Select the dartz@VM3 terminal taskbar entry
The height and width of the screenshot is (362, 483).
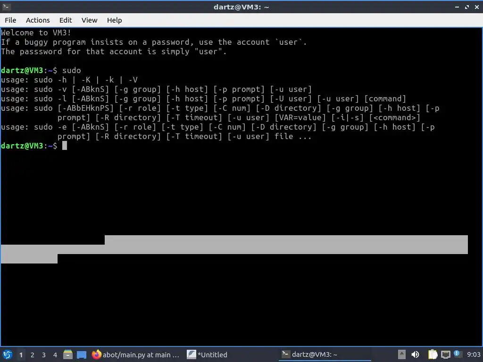coord(325,354)
